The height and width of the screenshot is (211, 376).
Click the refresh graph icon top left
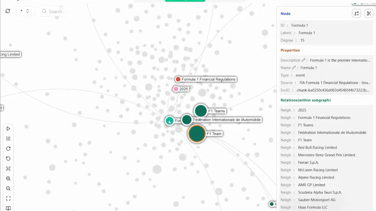coord(8,11)
